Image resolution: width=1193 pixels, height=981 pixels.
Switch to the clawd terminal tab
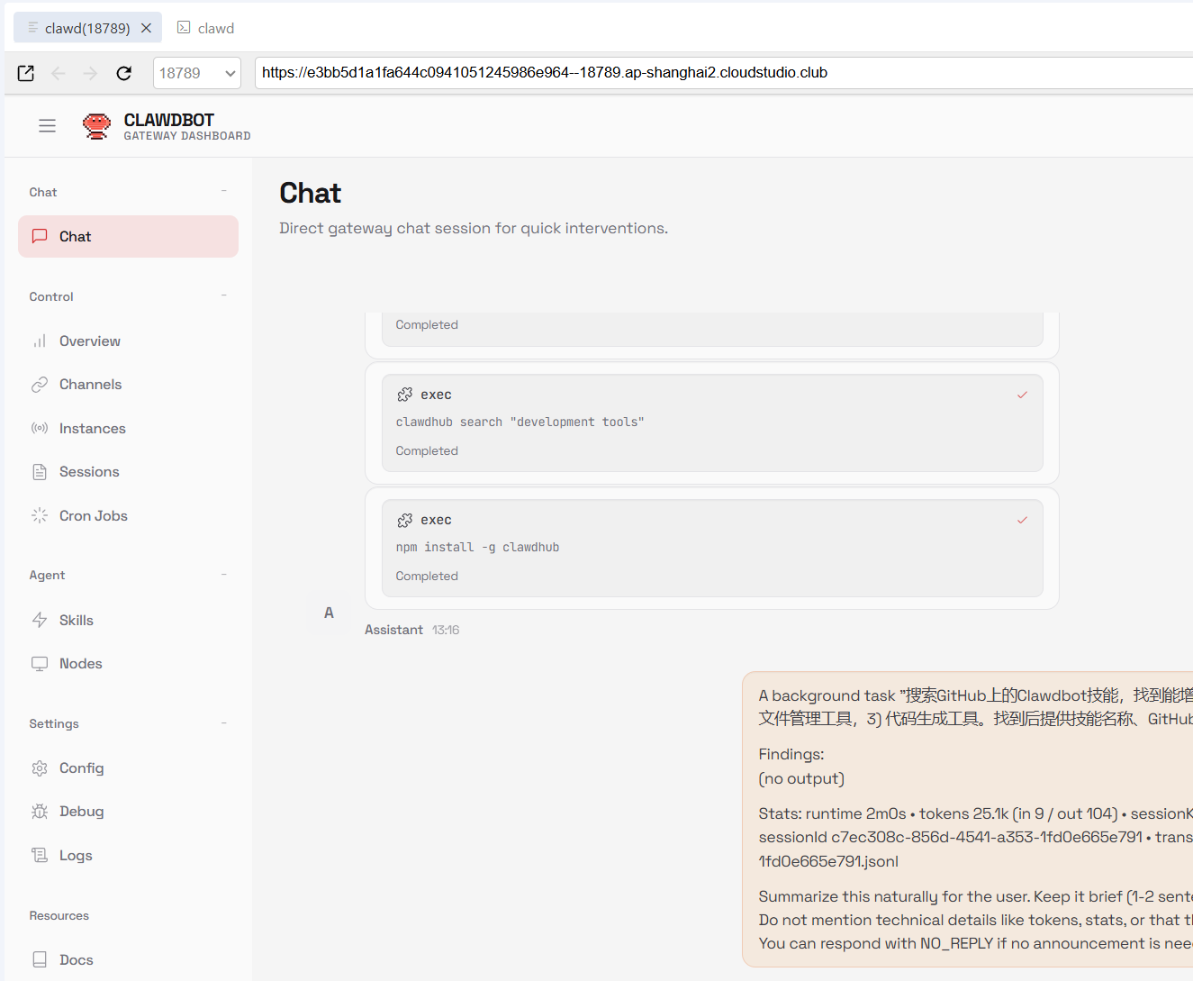click(x=206, y=28)
